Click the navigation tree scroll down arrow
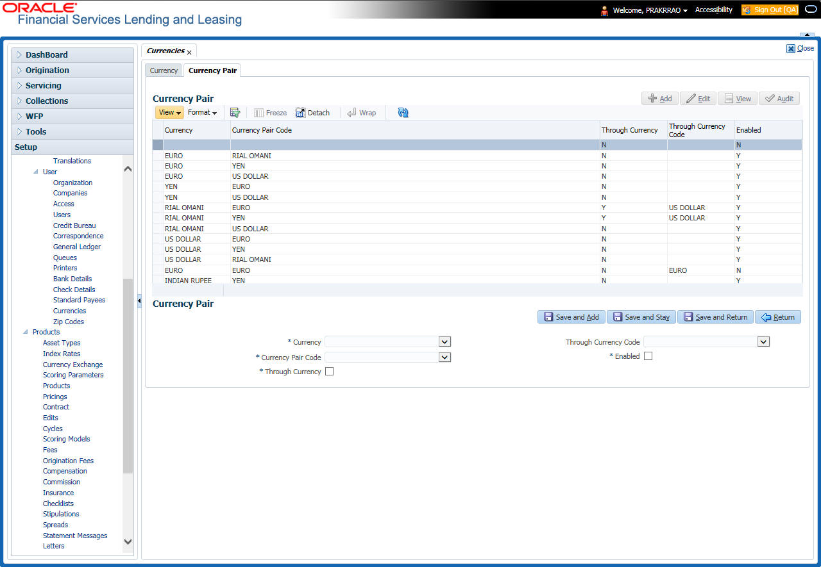Viewport: 821px width, 567px height. coord(128,541)
